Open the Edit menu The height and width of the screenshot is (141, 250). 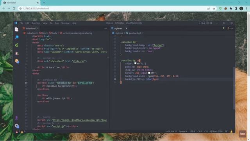[27, 23]
